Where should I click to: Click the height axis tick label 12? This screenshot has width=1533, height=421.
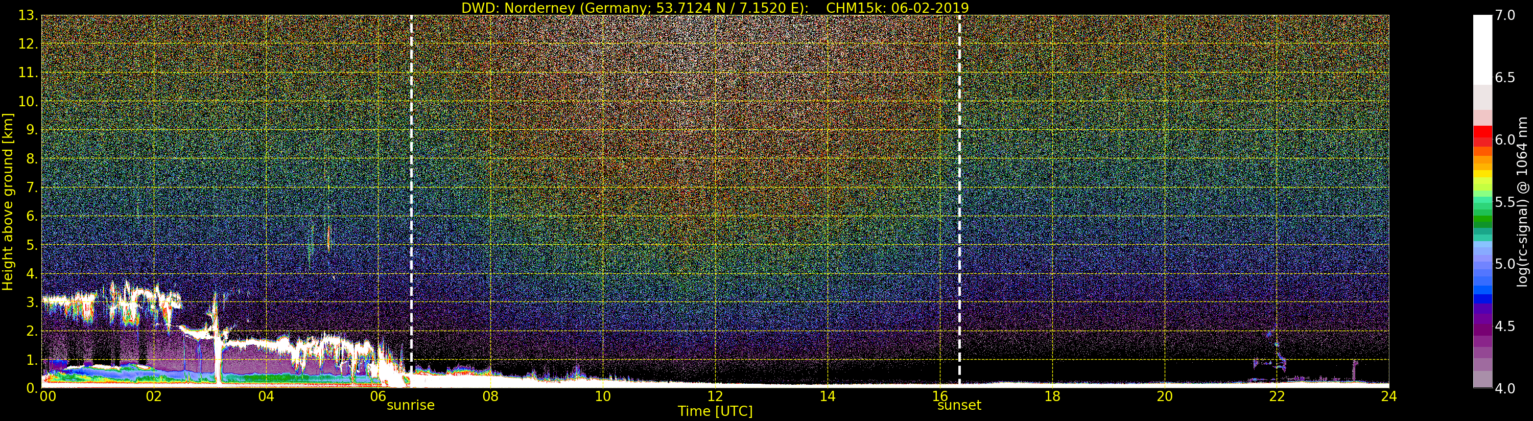(x=29, y=44)
